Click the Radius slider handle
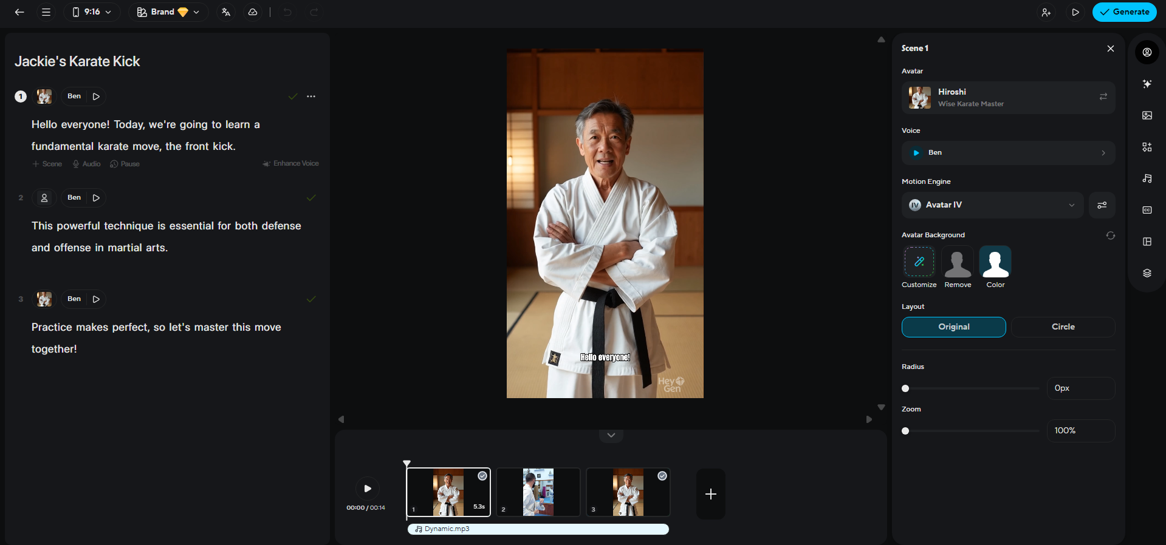1166x545 pixels. tap(905, 388)
